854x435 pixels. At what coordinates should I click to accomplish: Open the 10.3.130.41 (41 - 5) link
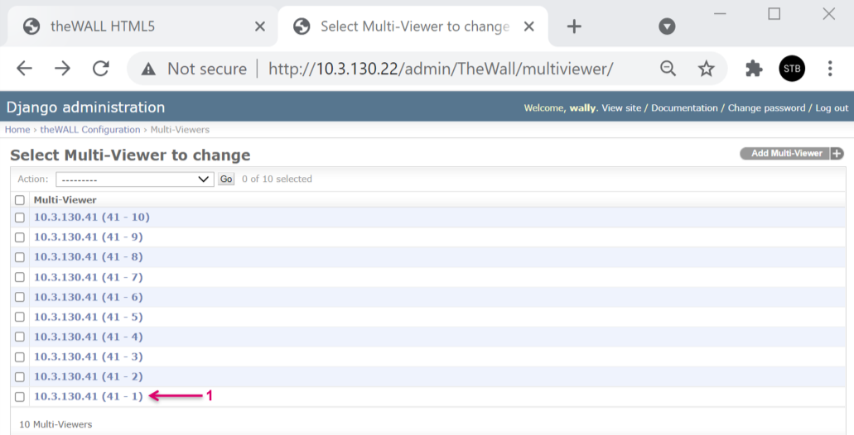point(88,317)
